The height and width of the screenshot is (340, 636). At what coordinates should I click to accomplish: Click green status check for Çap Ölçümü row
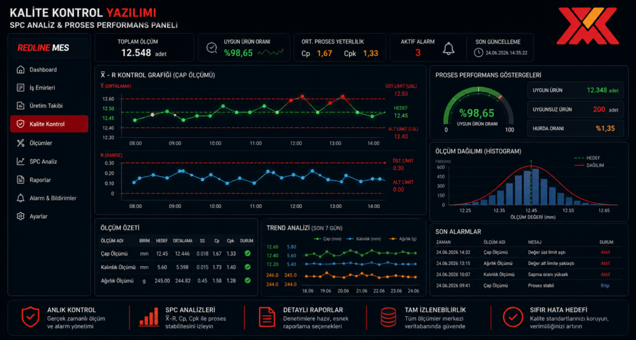coord(247,254)
